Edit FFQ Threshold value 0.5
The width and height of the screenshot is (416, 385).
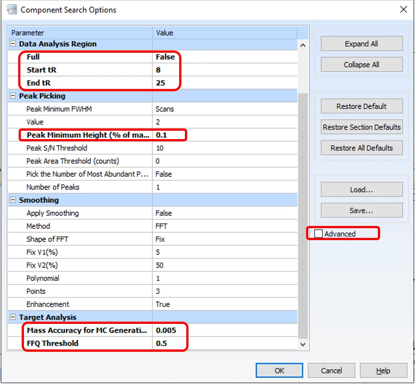(x=225, y=344)
